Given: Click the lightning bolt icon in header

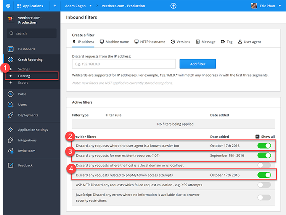Looking at the screenshot, I should coord(174,6).
